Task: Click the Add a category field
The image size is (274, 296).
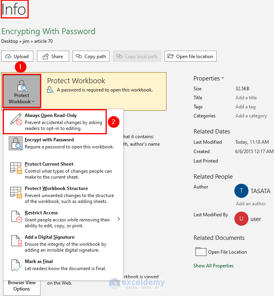Action: (x=251, y=116)
